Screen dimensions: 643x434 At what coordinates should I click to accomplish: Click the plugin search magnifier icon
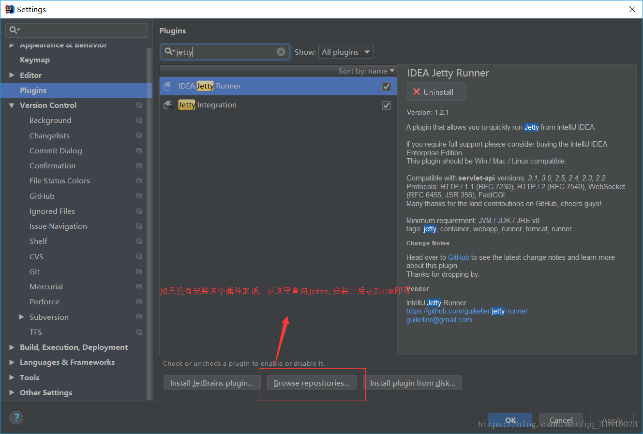coord(169,51)
